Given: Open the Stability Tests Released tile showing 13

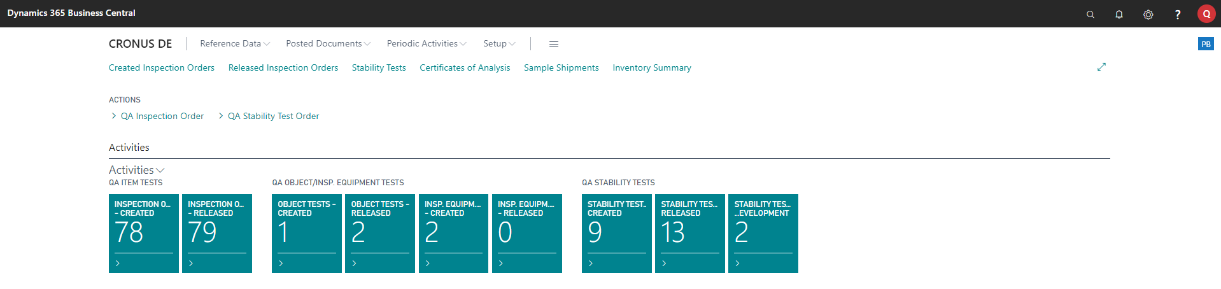Looking at the screenshot, I should click(690, 234).
